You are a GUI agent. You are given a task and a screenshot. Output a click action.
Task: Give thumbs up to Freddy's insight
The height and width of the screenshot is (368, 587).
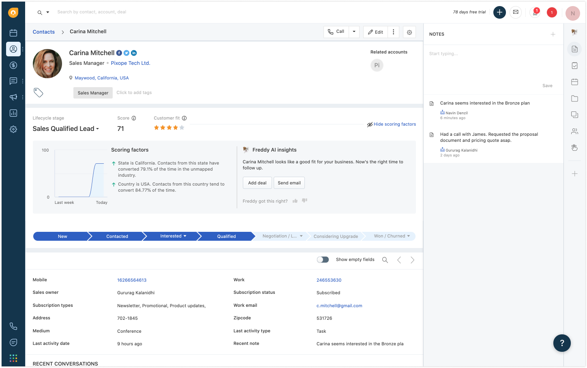point(295,201)
